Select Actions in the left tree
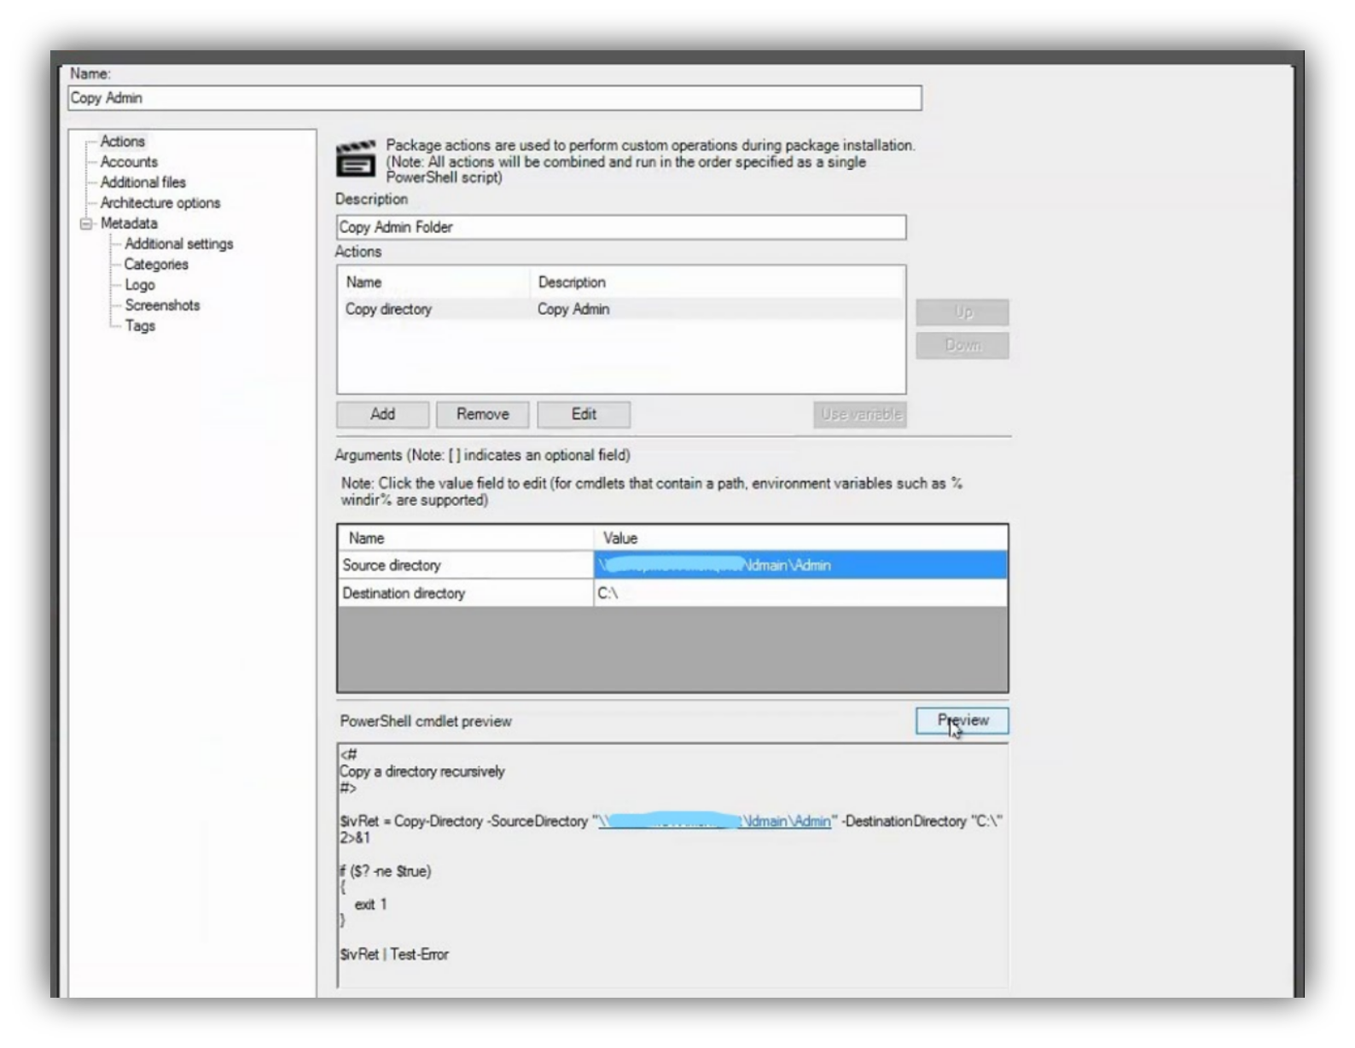The height and width of the screenshot is (1048, 1355). (122, 142)
